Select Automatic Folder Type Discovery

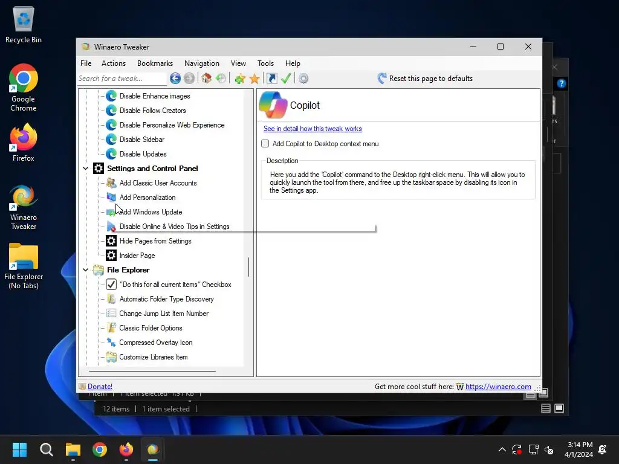pyautogui.click(x=167, y=299)
